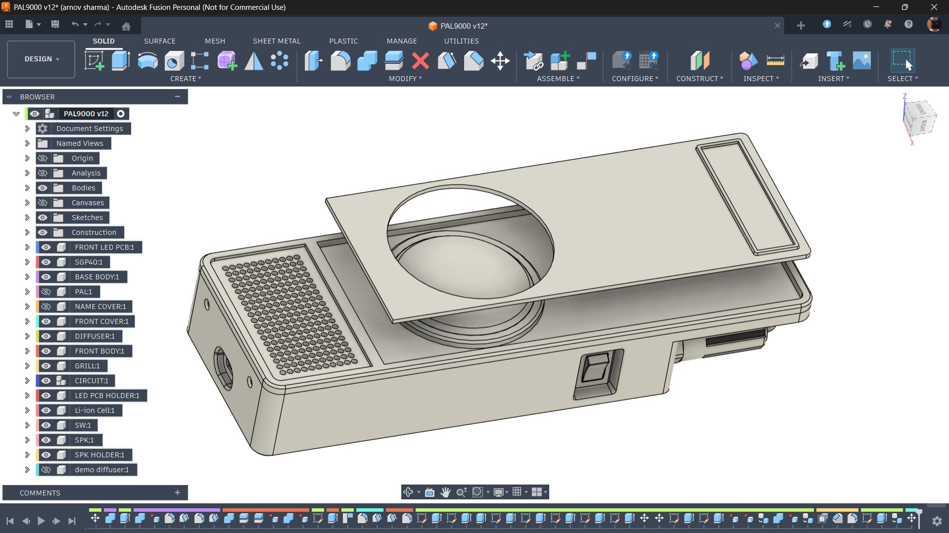Screen dimensions: 949x533
Task: Select the Move/Copy tool
Action: (500, 61)
